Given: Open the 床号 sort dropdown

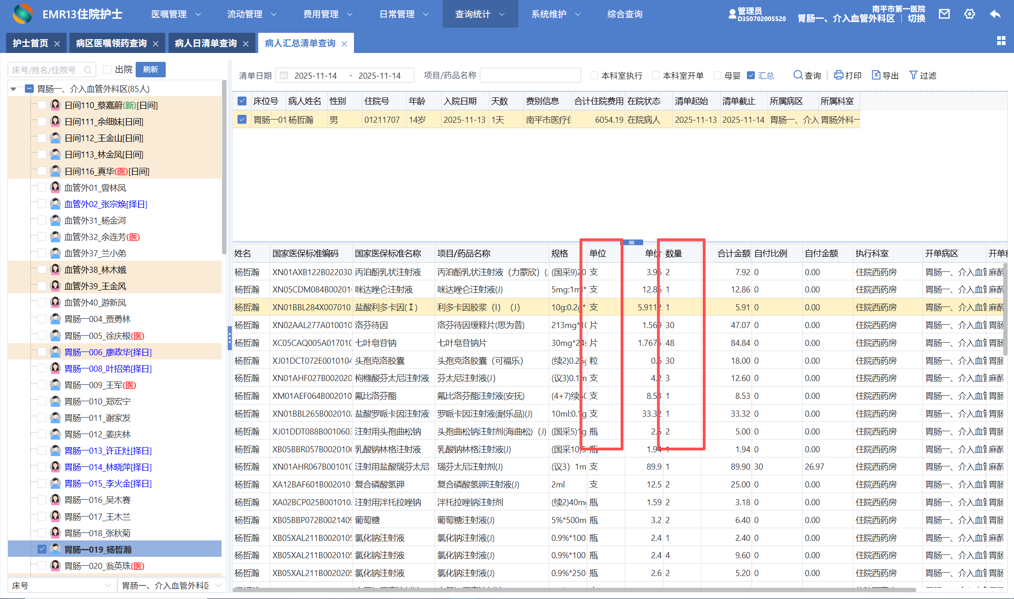Looking at the screenshot, I should 62,585.
